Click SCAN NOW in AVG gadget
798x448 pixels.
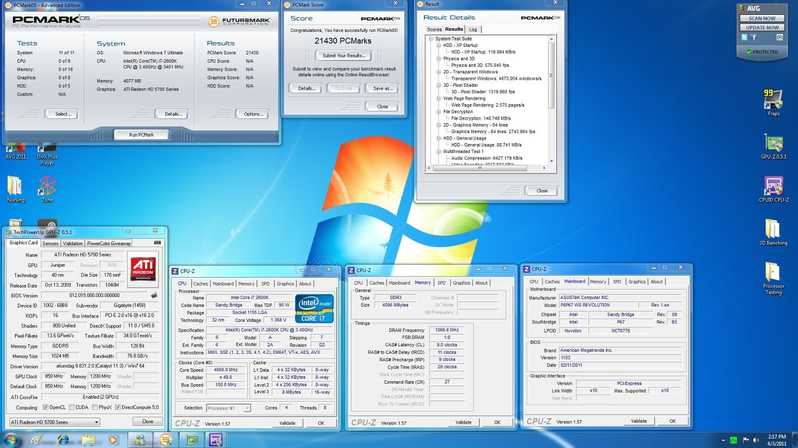click(x=762, y=18)
